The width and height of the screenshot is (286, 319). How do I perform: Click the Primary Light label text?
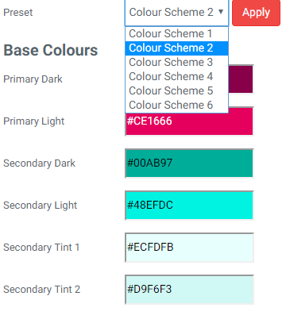pyautogui.click(x=33, y=121)
